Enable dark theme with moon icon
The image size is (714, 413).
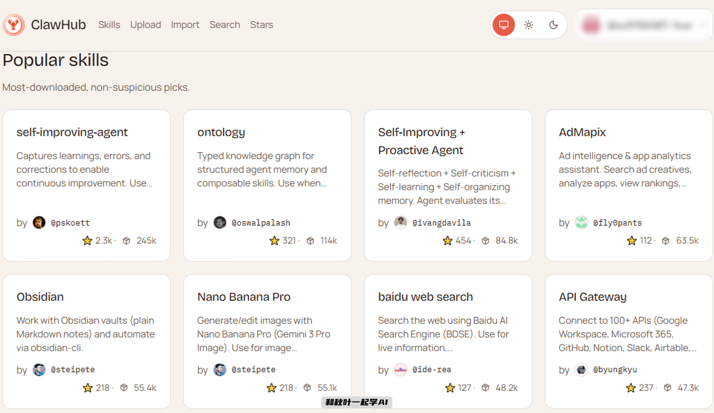tap(553, 25)
